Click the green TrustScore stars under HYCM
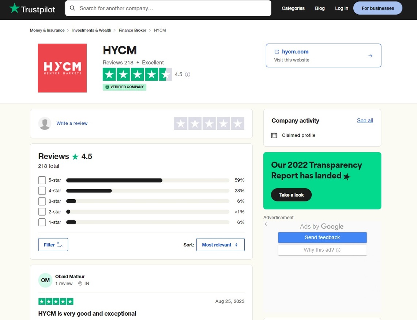Screen dimensions: 417x320 [x=137, y=74]
